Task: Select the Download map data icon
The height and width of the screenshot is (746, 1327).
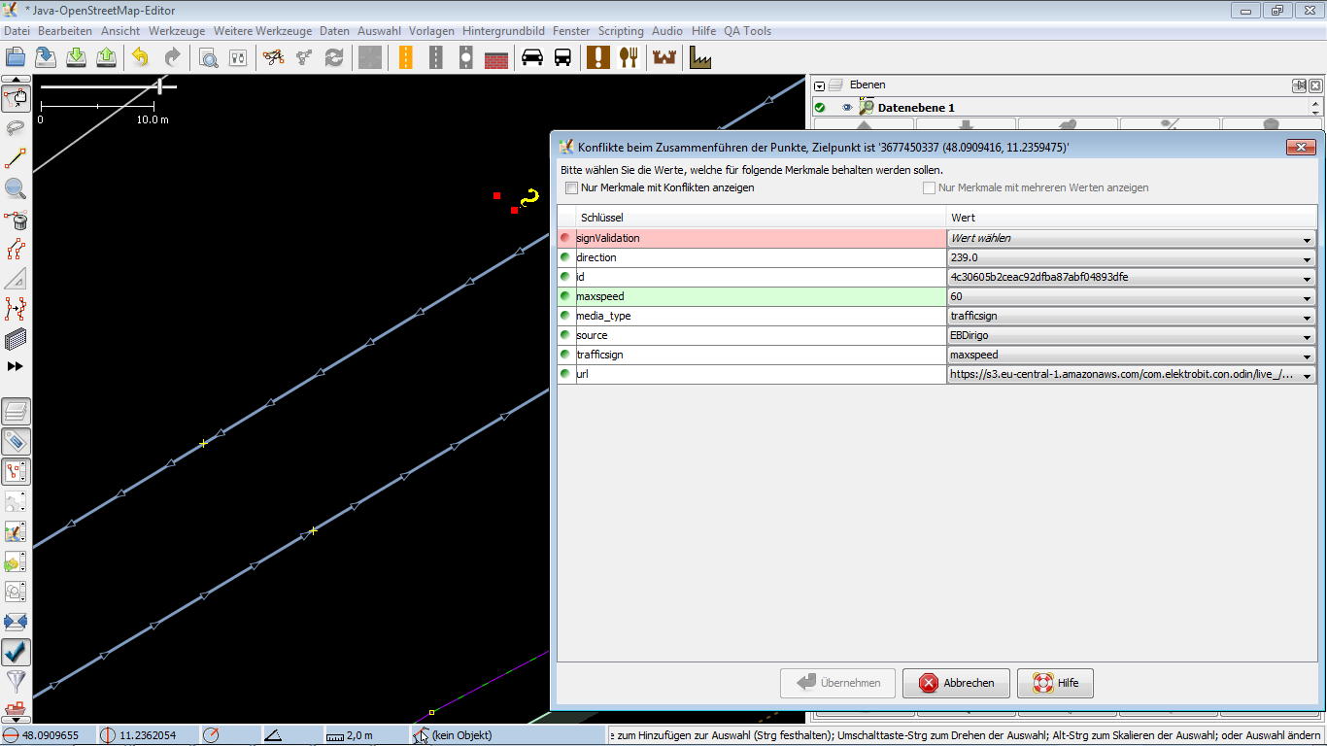Action: pyautogui.click(x=76, y=57)
